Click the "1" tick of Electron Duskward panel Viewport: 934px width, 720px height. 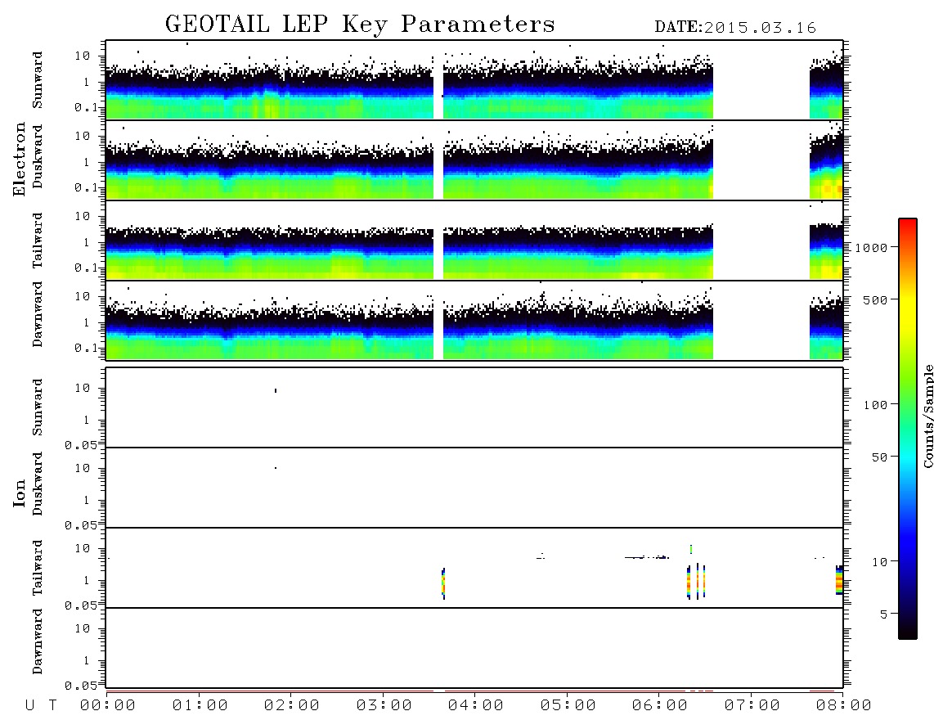[87, 162]
